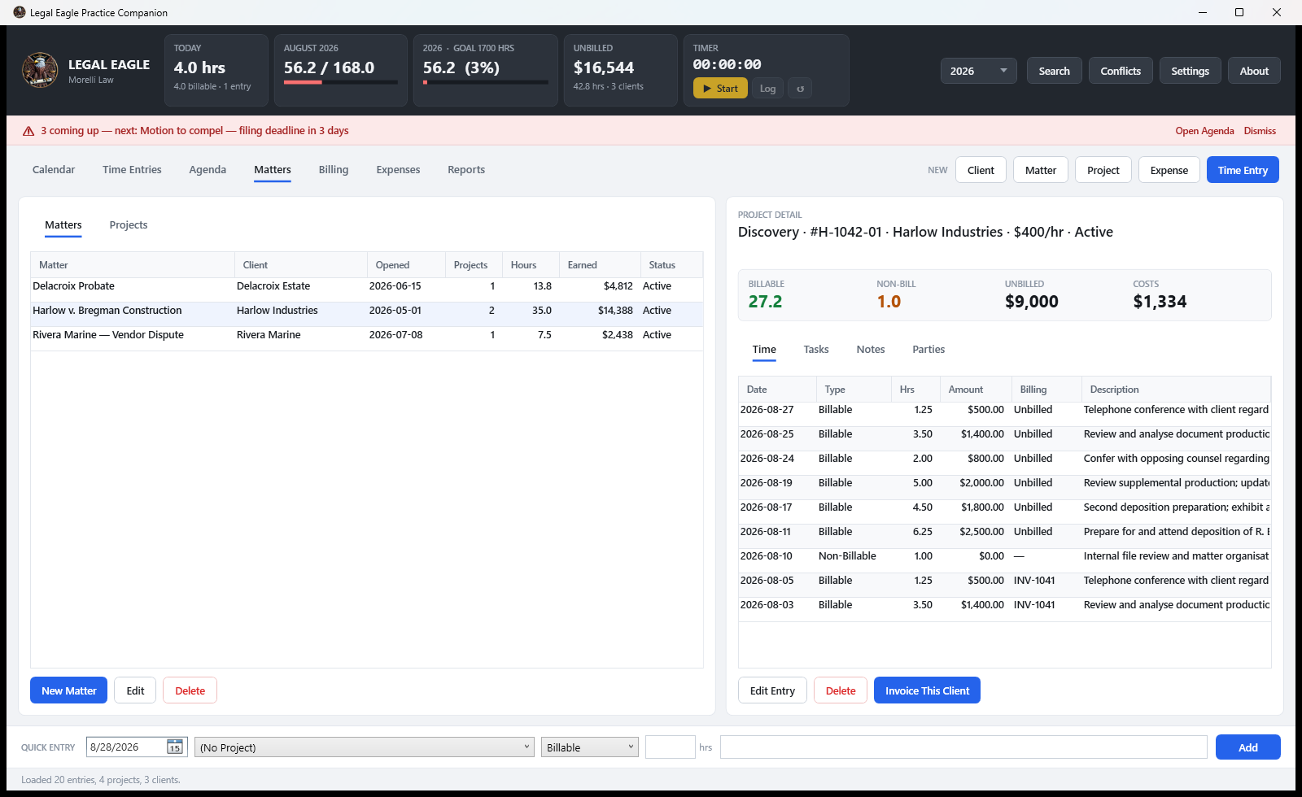Sort by the Earned column header
Viewport: 1302px width, 797px height.
[600, 265]
